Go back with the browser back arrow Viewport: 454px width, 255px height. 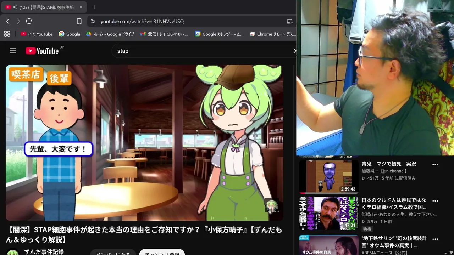tap(8, 21)
